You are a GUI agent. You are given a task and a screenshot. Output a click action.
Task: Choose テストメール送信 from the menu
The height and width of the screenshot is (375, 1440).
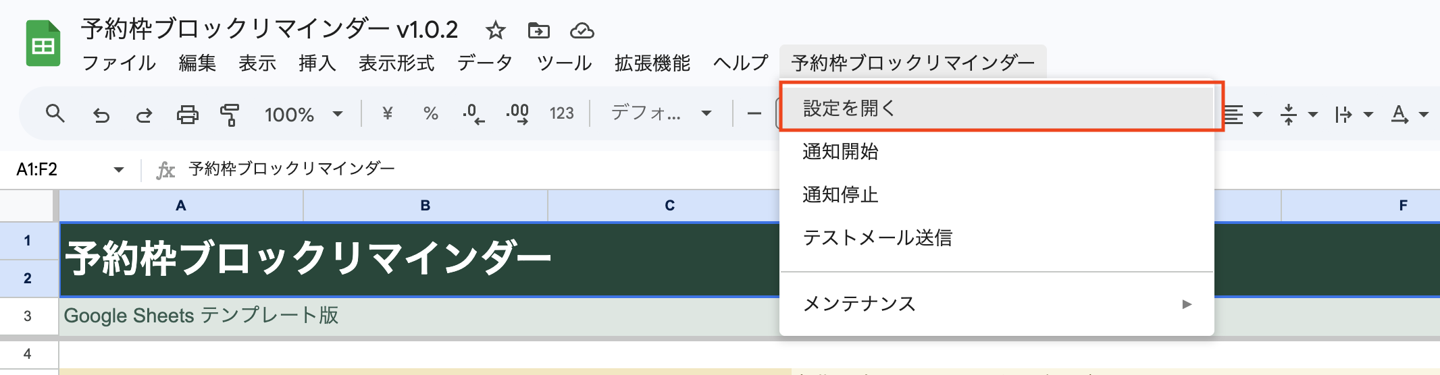(x=996, y=237)
